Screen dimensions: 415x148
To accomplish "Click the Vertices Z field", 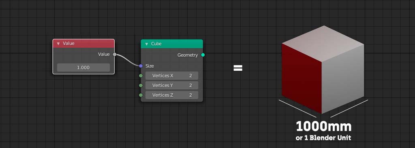I will pyautogui.click(x=172, y=95).
